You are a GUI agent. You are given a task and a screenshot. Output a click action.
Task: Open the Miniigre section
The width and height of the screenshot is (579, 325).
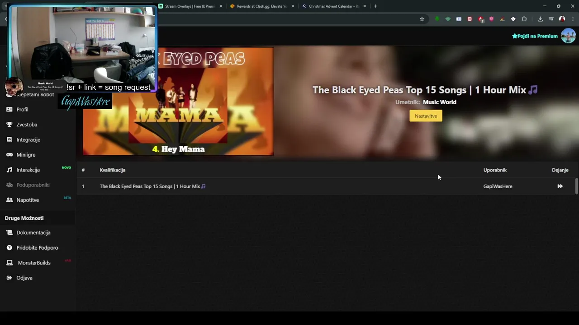[x=26, y=155]
